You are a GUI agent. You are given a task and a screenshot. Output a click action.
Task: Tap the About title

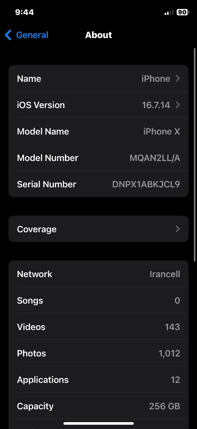(x=98, y=35)
